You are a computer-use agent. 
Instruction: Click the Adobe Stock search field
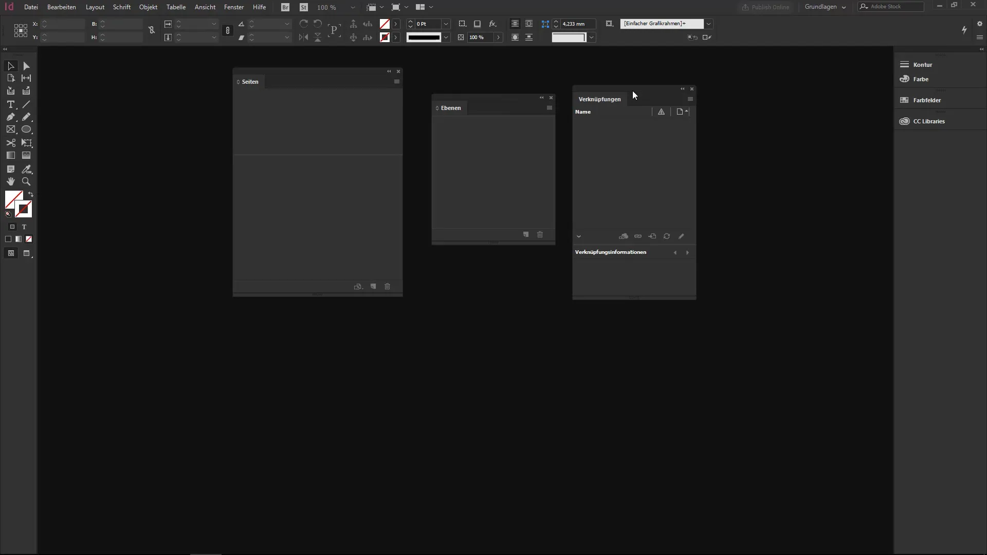point(891,7)
